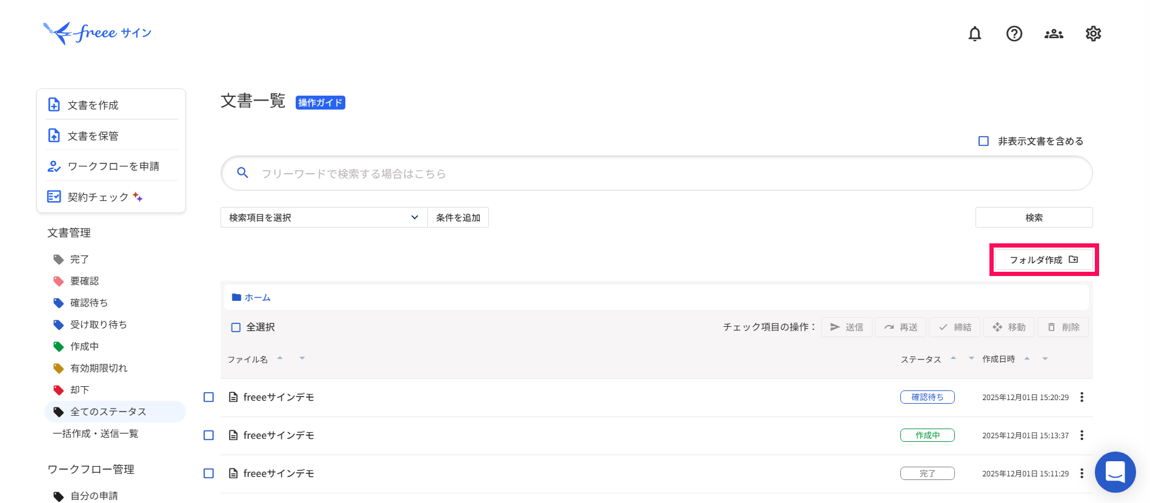Click the ホーム folder icon

pyautogui.click(x=237, y=297)
